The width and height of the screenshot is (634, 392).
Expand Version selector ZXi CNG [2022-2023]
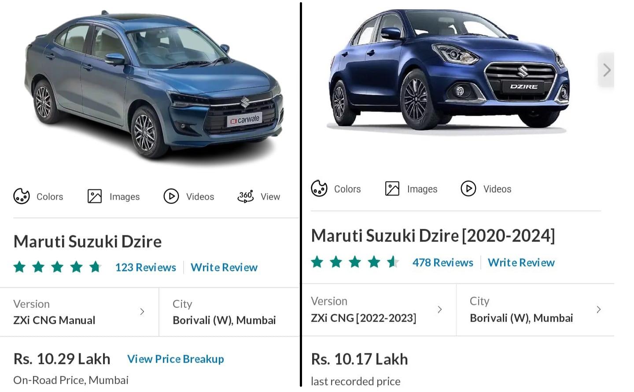pyautogui.click(x=379, y=310)
